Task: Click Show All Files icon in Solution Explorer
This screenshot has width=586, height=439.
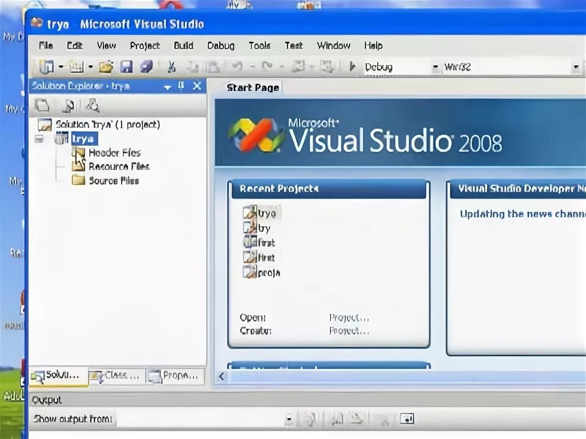Action: tap(68, 105)
